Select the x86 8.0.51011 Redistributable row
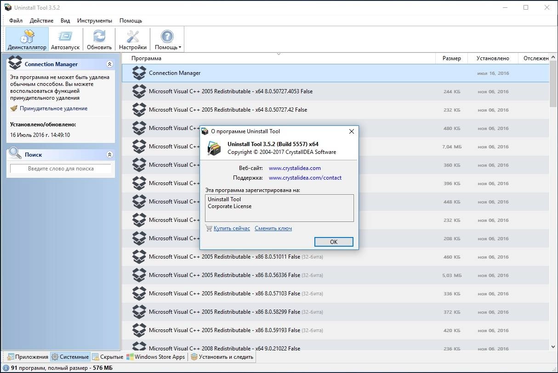 (x=336, y=257)
